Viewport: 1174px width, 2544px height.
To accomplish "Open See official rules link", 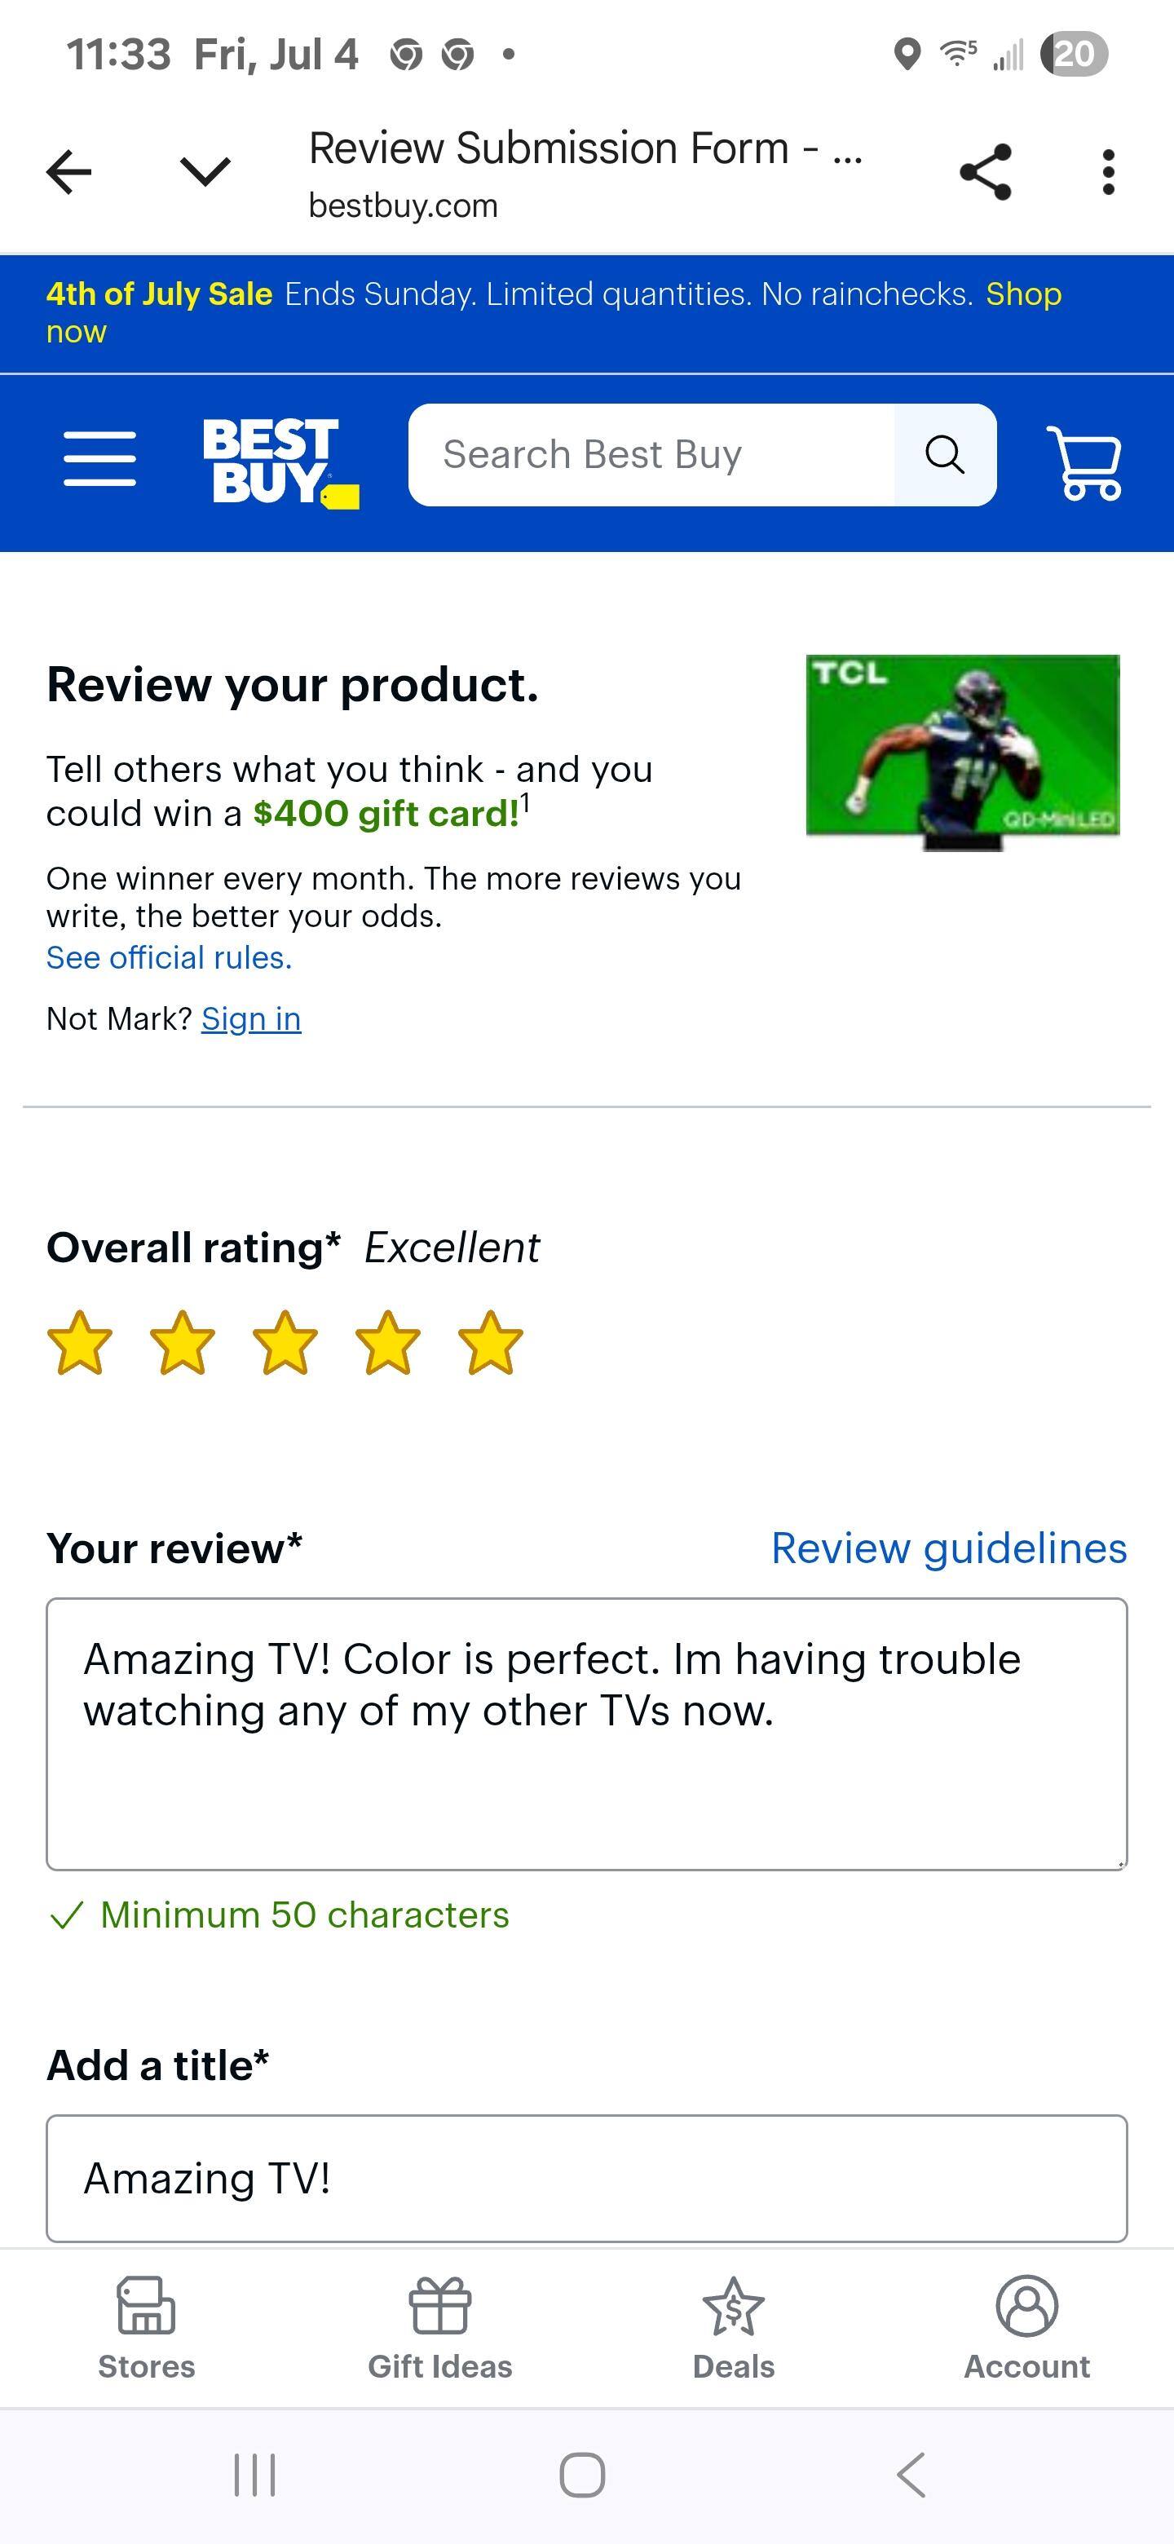I will [169, 958].
